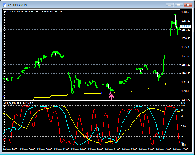
Task: Click time axis label 16 Nov 17:45
Action: 180,149
